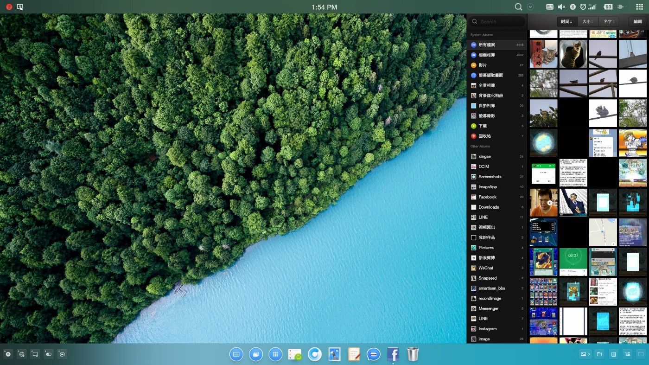Toggle the muted speaker volume icon

(561, 7)
